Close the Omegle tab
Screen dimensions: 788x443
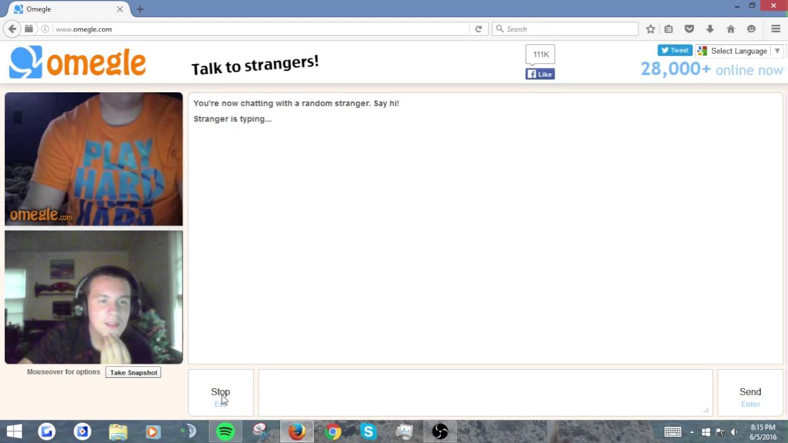pyautogui.click(x=120, y=9)
